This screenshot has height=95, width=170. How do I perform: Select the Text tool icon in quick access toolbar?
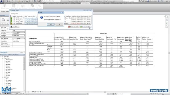click(27, 1)
